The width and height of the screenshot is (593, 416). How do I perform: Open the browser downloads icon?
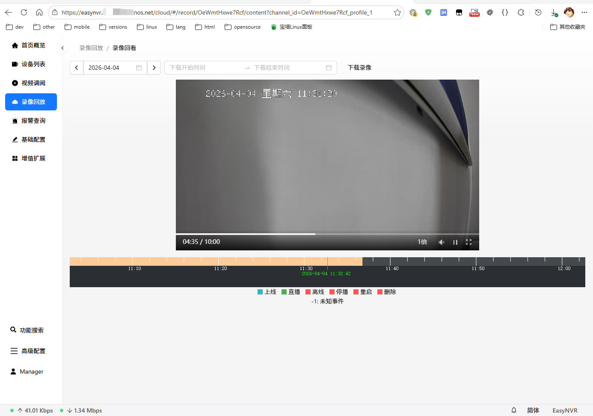pyautogui.click(x=554, y=12)
